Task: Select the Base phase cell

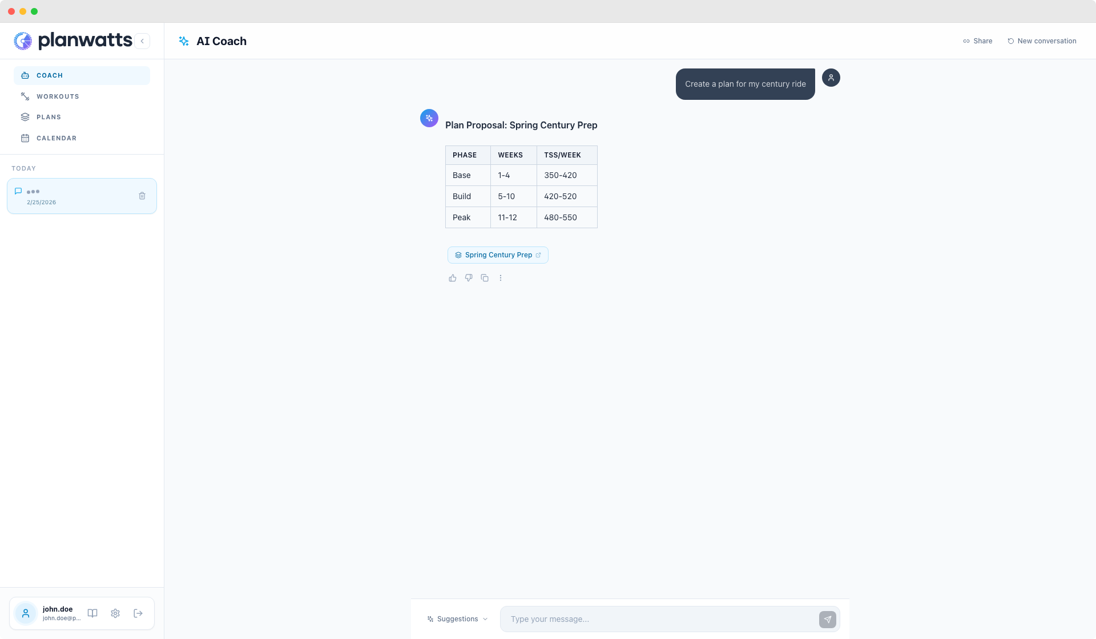Action: [x=468, y=175]
